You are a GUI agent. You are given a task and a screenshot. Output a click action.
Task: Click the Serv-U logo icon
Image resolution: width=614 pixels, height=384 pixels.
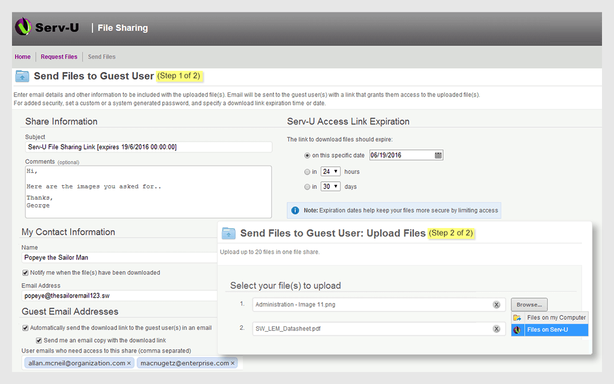tap(23, 27)
